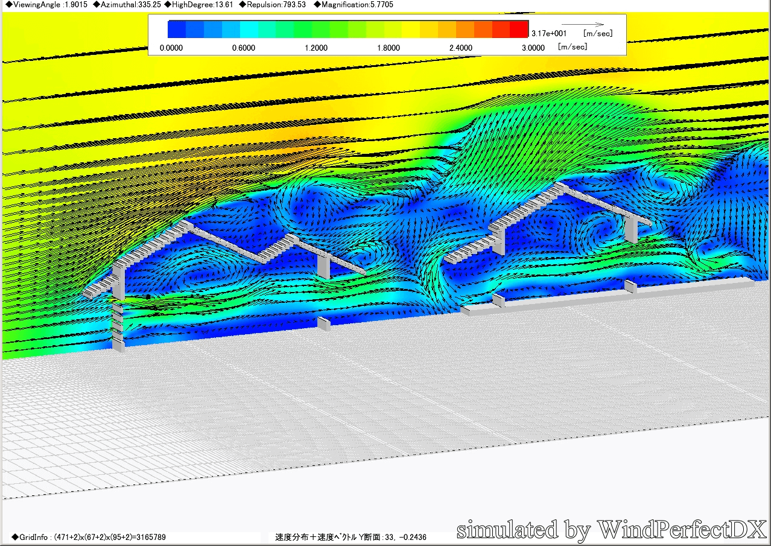This screenshot has width=771, height=546.
Task: Click the 速度分布＋速度ベクトル Y断面 status label
Action: point(351,537)
